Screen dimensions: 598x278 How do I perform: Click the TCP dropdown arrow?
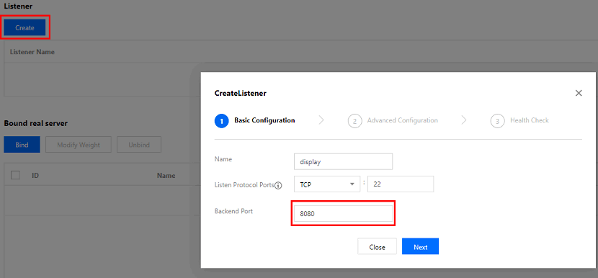352,184
